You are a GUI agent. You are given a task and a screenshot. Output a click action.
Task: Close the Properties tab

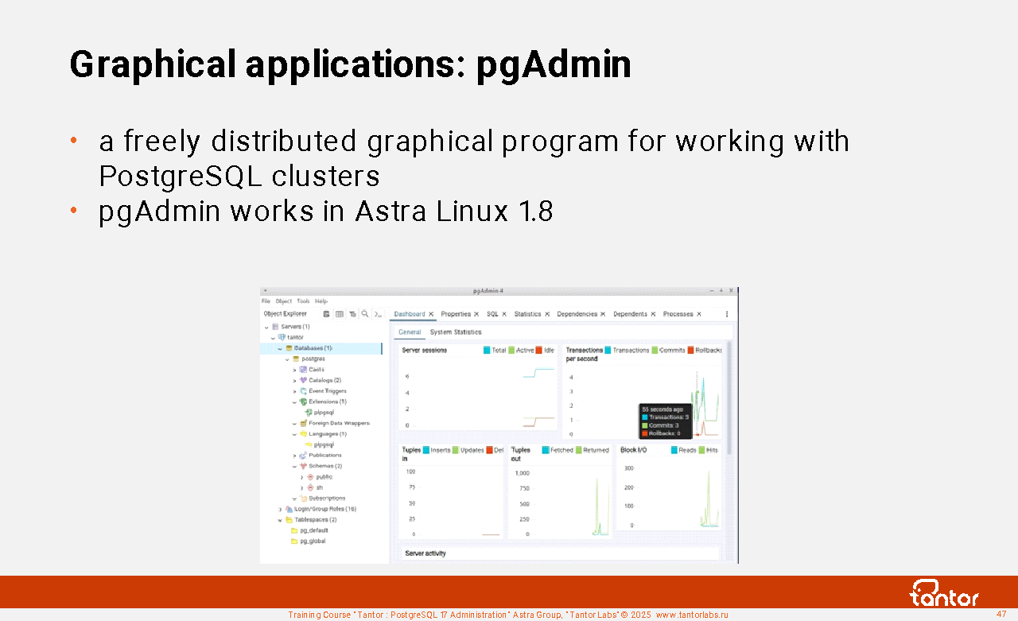point(476,314)
